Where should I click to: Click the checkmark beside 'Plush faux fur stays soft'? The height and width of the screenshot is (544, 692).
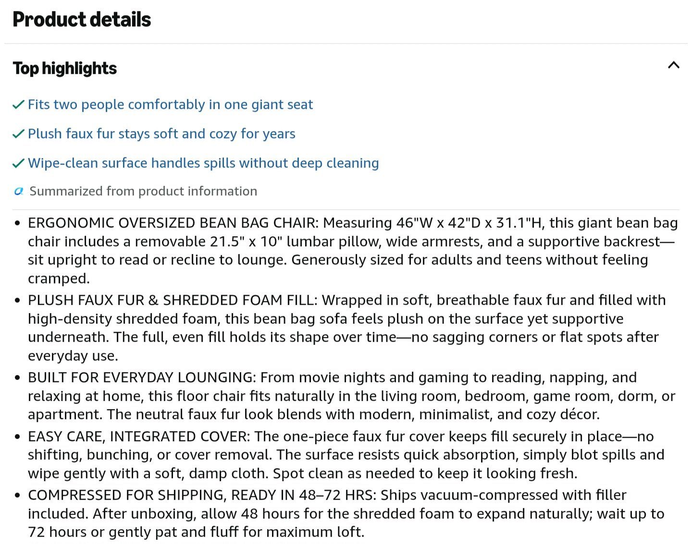tap(18, 134)
